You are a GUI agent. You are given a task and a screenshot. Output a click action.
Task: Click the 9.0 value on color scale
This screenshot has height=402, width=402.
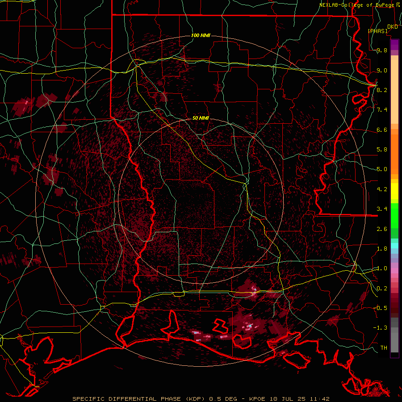pyautogui.click(x=382, y=70)
